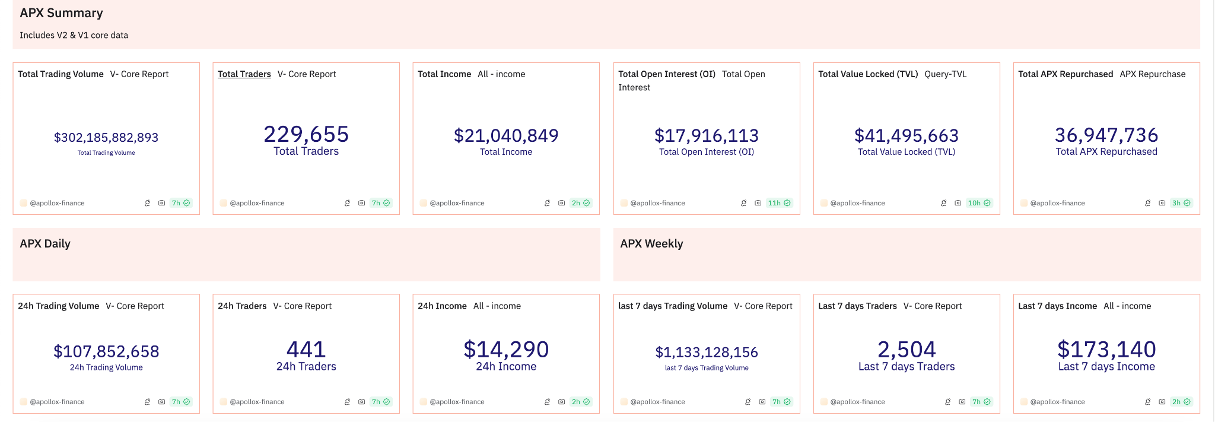This screenshot has height=422, width=1215.
Task: Click the $41,495,663 TVL counter value
Action: pyautogui.click(x=906, y=136)
